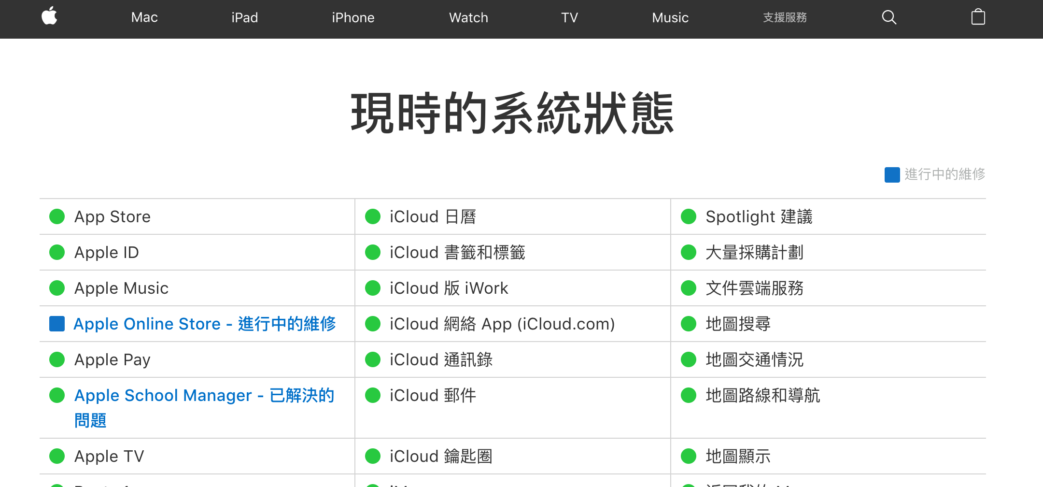Image resolution: width=1043 pixels, height=487 pixels.
Task: Click the green dot for iCloud 通訊錄
Action: (373, 359)
